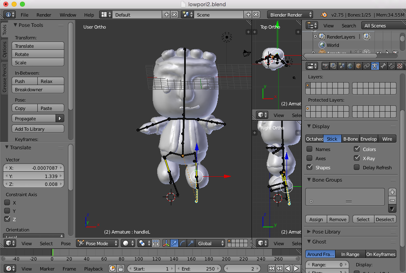Image resolution: width=406 pixels, height=273 pixels.
Task: Open the Blender Render engine dropdown
Action: 289,15
